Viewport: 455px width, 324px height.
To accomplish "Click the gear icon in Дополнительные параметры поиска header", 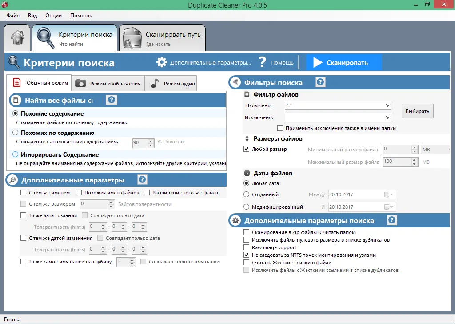I will point(235,221).
